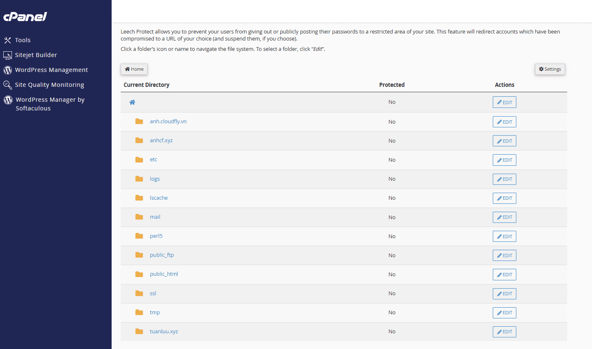This screenshot has width=592, height=349.
Task: Open Tools from the sidebar
Action: click(x=23, y=40)
